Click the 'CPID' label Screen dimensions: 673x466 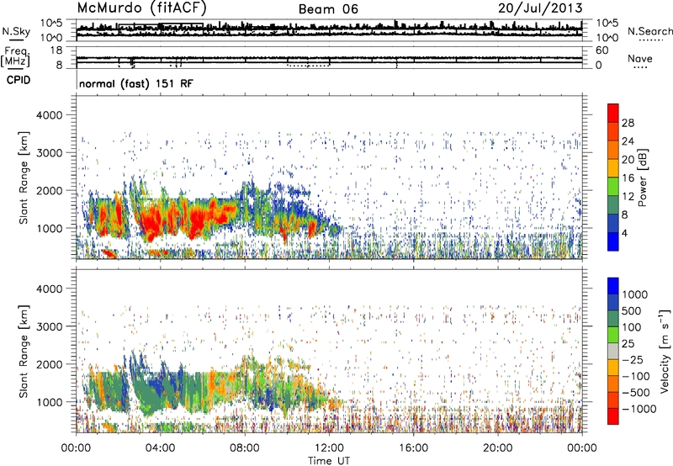19,80
